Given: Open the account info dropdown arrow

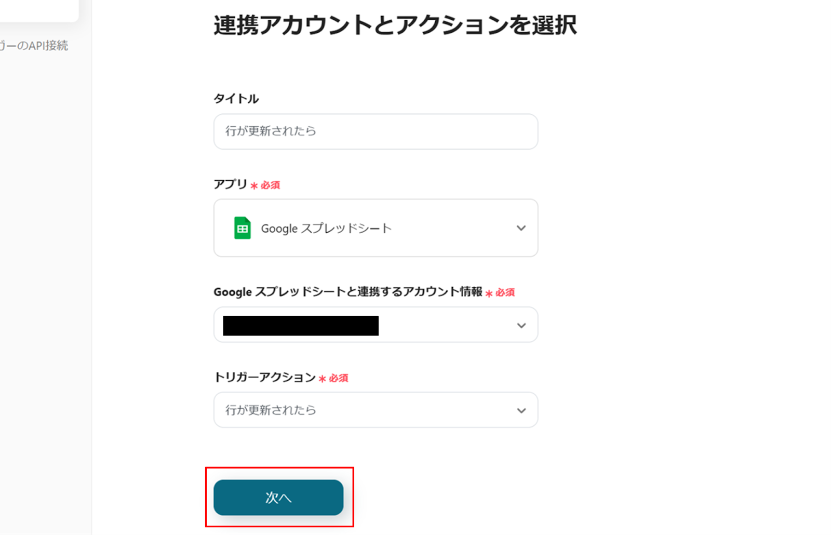Looking at the screenshot, I should tap(521, 326).
